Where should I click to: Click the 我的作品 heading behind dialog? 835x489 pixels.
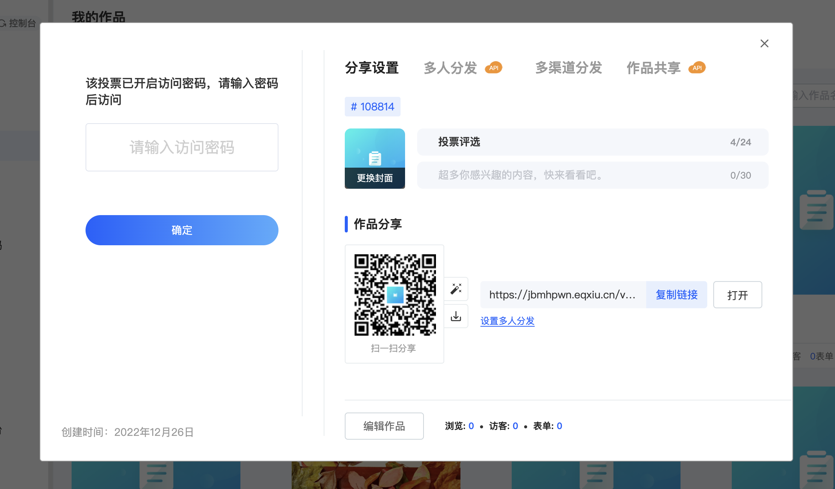click(98, 17)
